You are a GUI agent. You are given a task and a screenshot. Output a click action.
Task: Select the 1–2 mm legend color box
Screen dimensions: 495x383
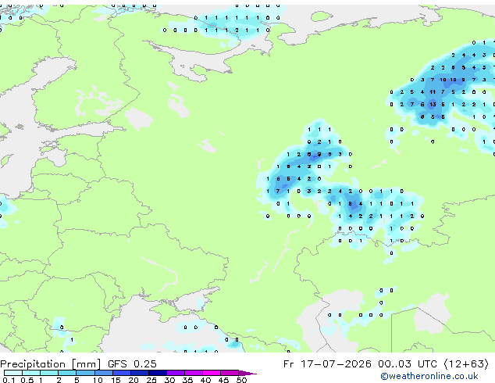click(49, 373)
